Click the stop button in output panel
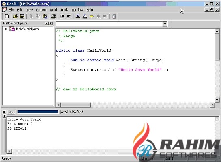 11,112
